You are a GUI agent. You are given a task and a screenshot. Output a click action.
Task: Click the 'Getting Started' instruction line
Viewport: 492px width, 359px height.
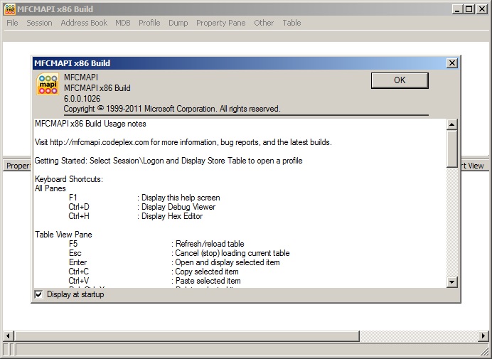click(169, 161)
